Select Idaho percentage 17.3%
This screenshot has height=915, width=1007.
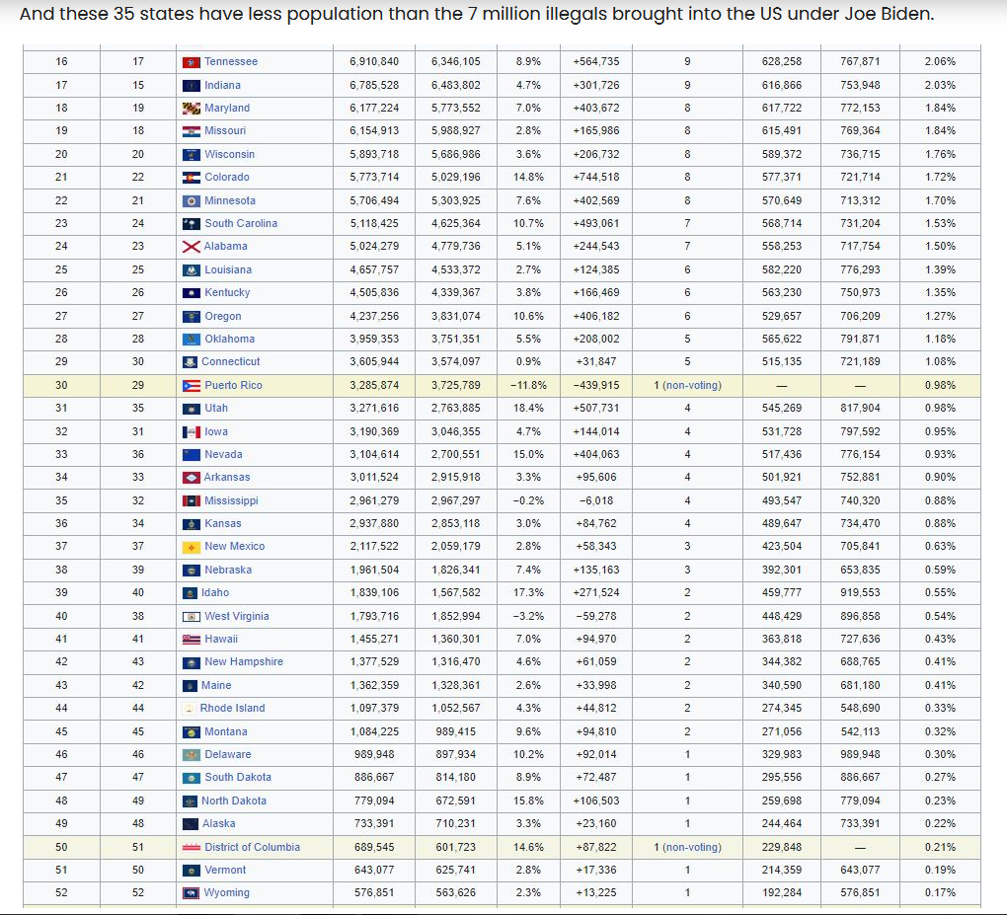point(528,592)
